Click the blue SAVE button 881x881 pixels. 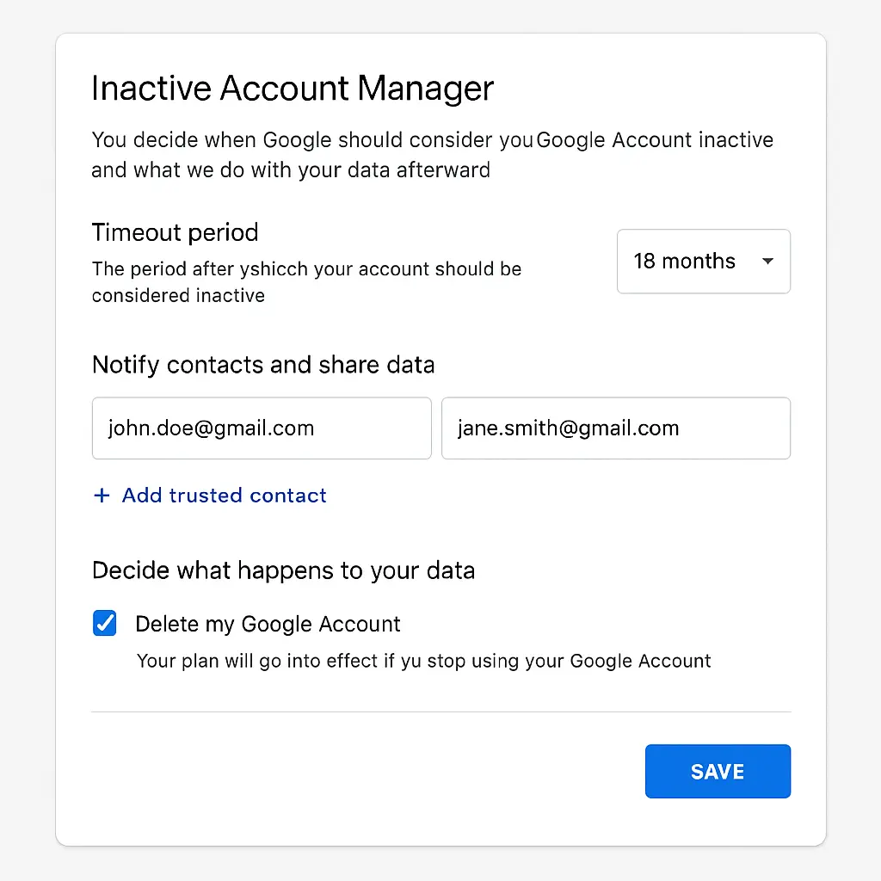[x=718, y=772]
